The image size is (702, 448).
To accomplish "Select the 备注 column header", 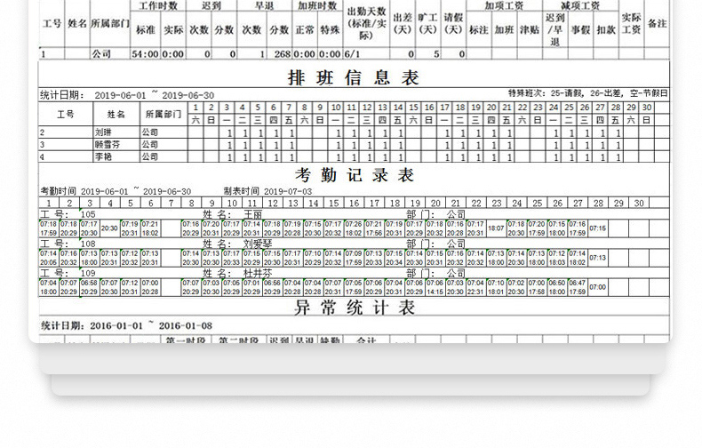I will point(657,23).
